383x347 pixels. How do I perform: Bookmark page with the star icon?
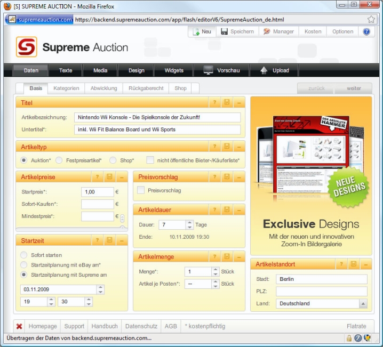pyautogui.click(x=371, y=20)
